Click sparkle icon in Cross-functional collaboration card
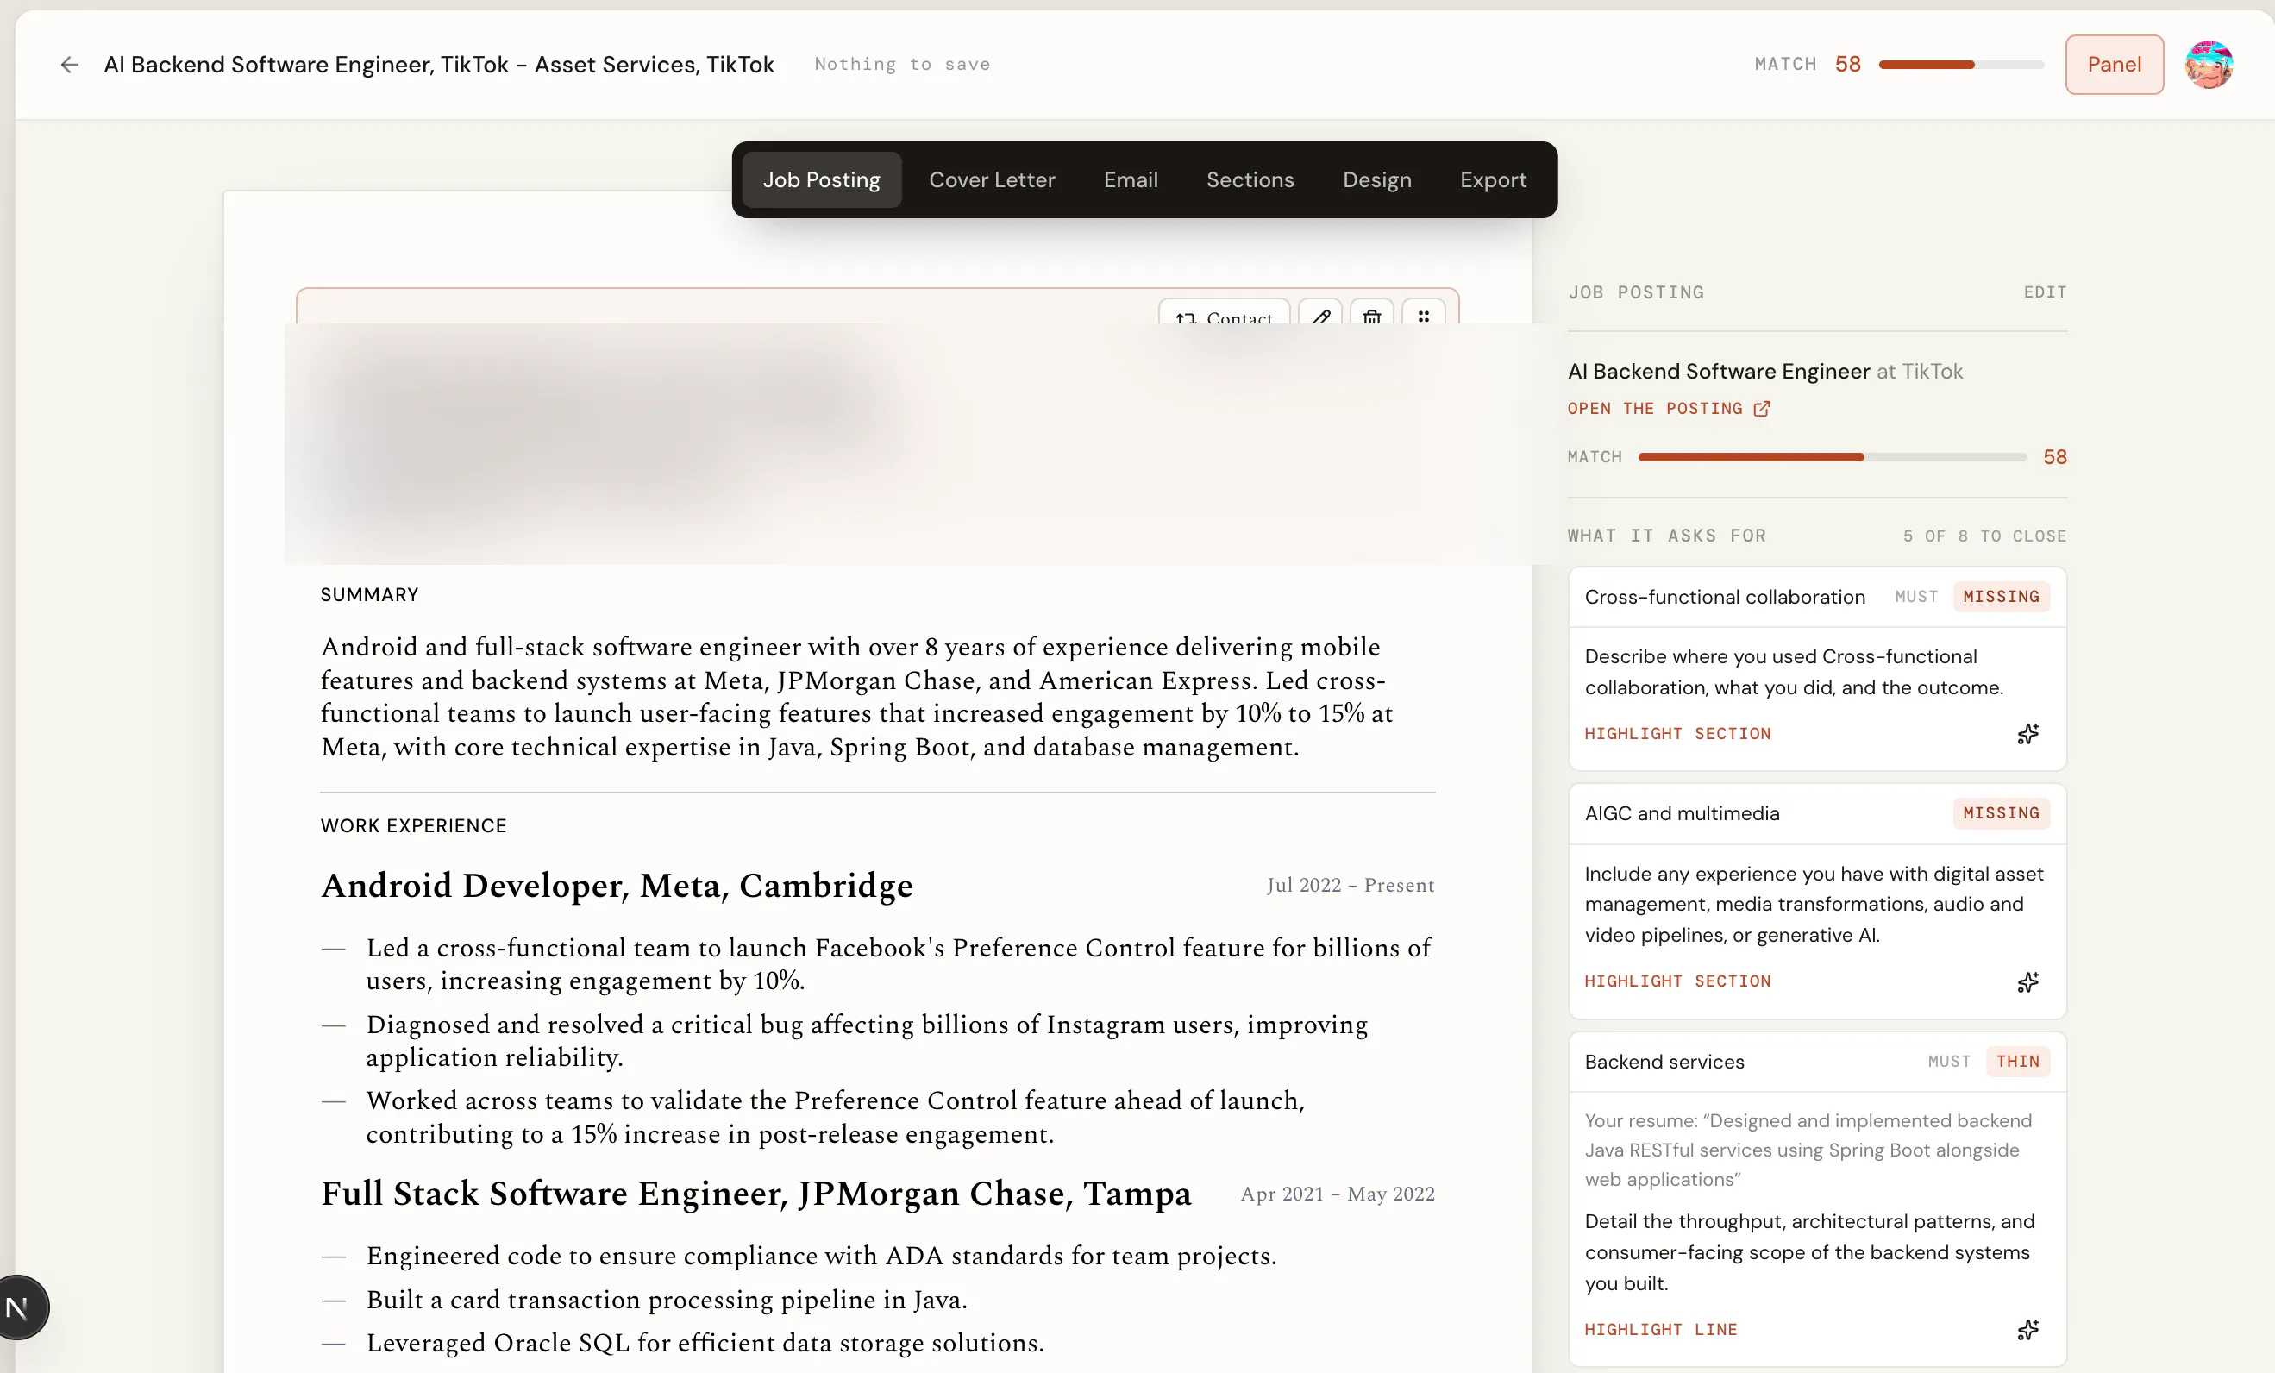2275x1373 pixels. point(2027,734)
